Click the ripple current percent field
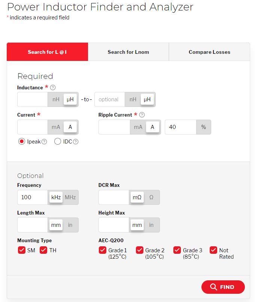The image size is (255, 302). pyautogui.click(x=180, y=127)
